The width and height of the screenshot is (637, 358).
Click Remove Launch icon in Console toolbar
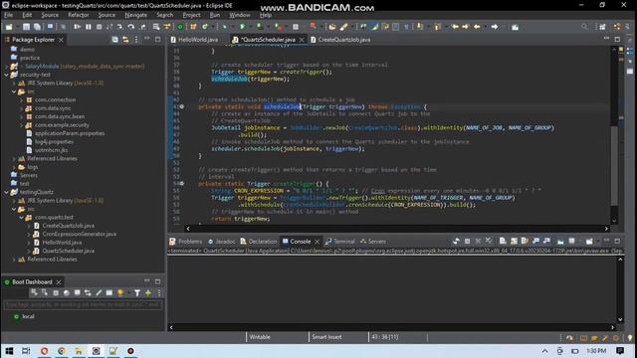478,241
